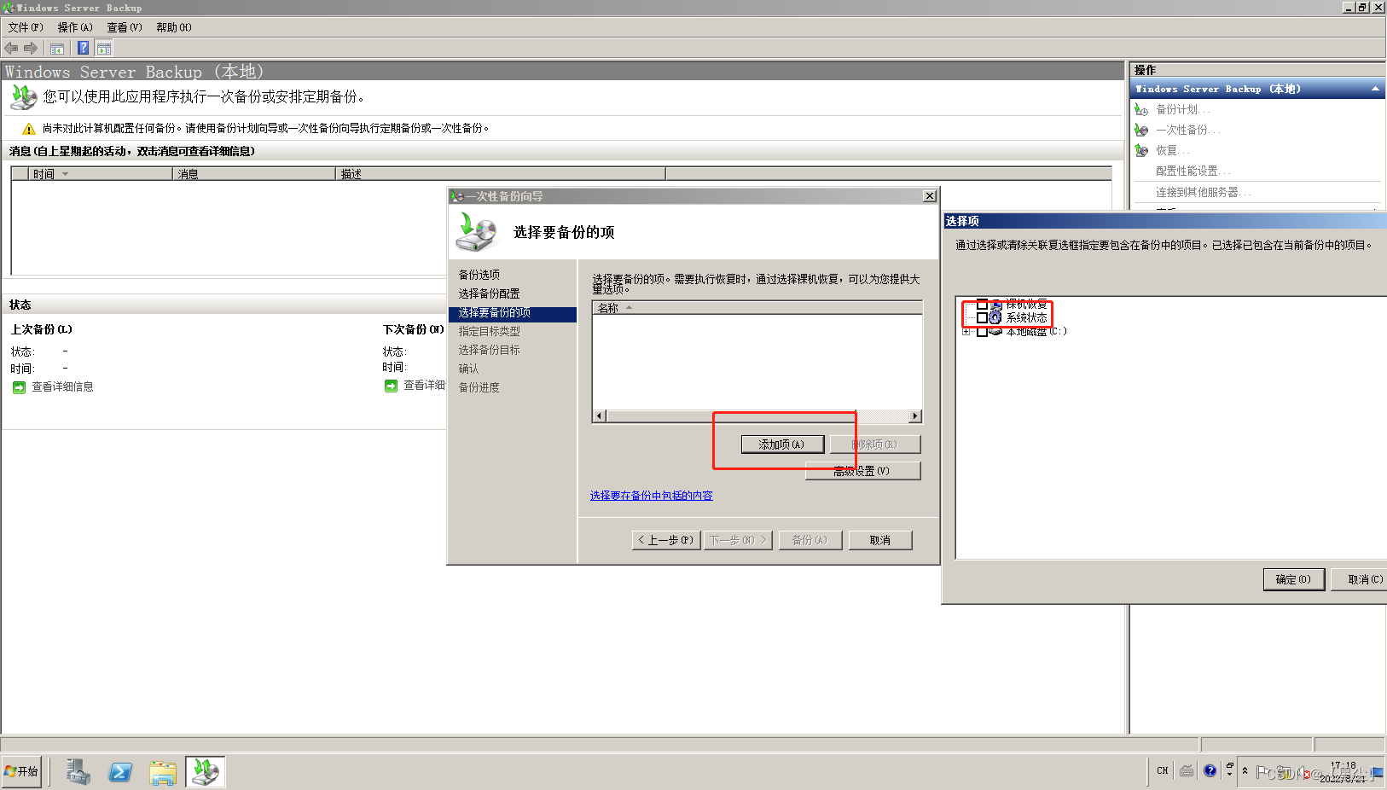Image resolution: width=1387 pixels, height=790 pixels.
Task: Click the 描述 column header
Action: coord(500,174)
